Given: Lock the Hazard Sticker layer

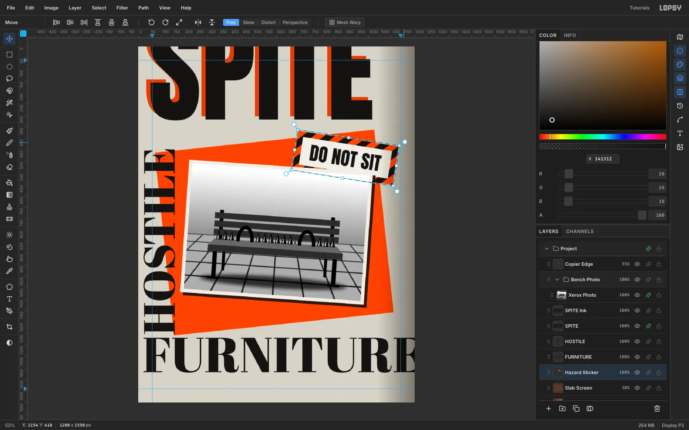Looking at the screenshot, I should pyautogui.click(x=659, y=372).
